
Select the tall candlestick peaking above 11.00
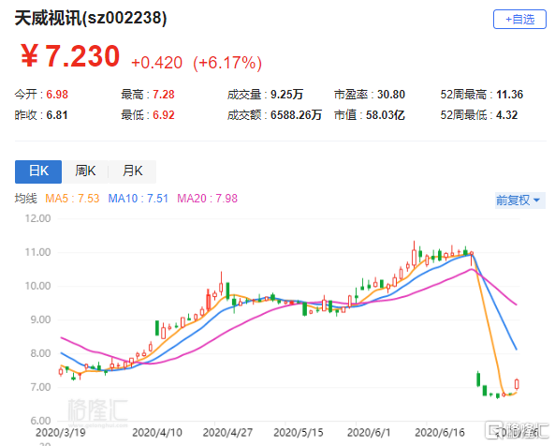414,253
